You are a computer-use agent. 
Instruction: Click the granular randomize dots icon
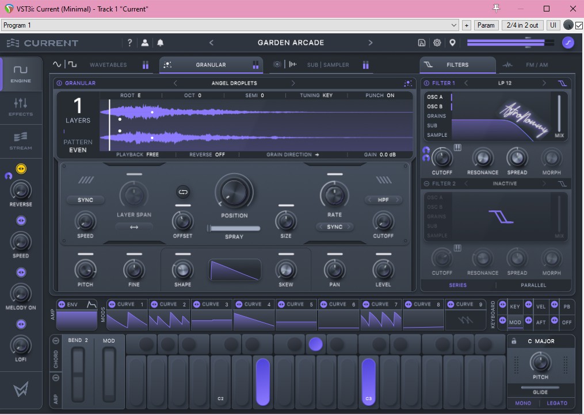408,83
